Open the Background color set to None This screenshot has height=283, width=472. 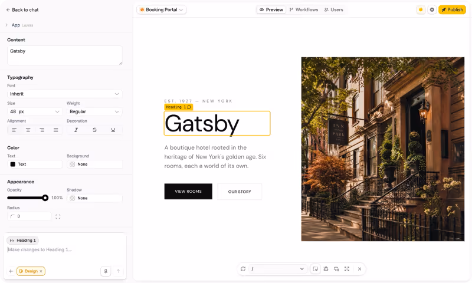coord(94,164)
